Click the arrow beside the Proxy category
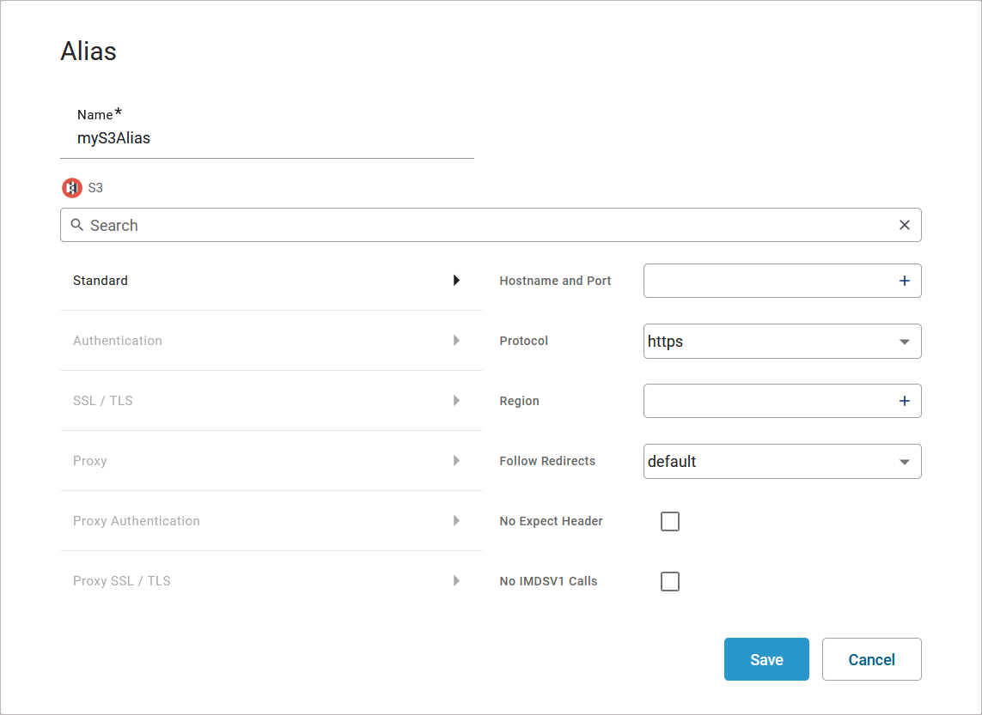Screen dimensions: 982x715 point(456,461)
